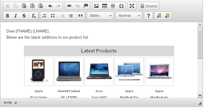Open the Styles dropdown
The width and height of the screenshot is (204, 108).
[x=100, y=16]
